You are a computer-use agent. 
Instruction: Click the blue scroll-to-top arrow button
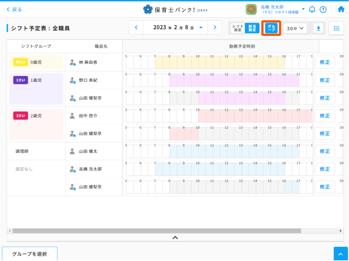pyautogui.click(x=340, y=254)
